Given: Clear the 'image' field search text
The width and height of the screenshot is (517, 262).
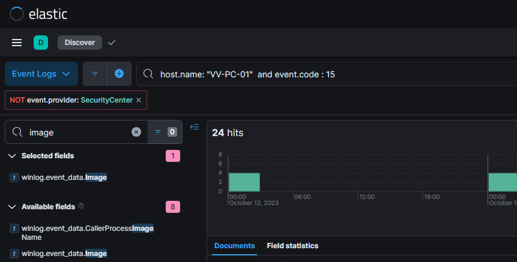Looking at the screenshot, I should tap(136, 132).
